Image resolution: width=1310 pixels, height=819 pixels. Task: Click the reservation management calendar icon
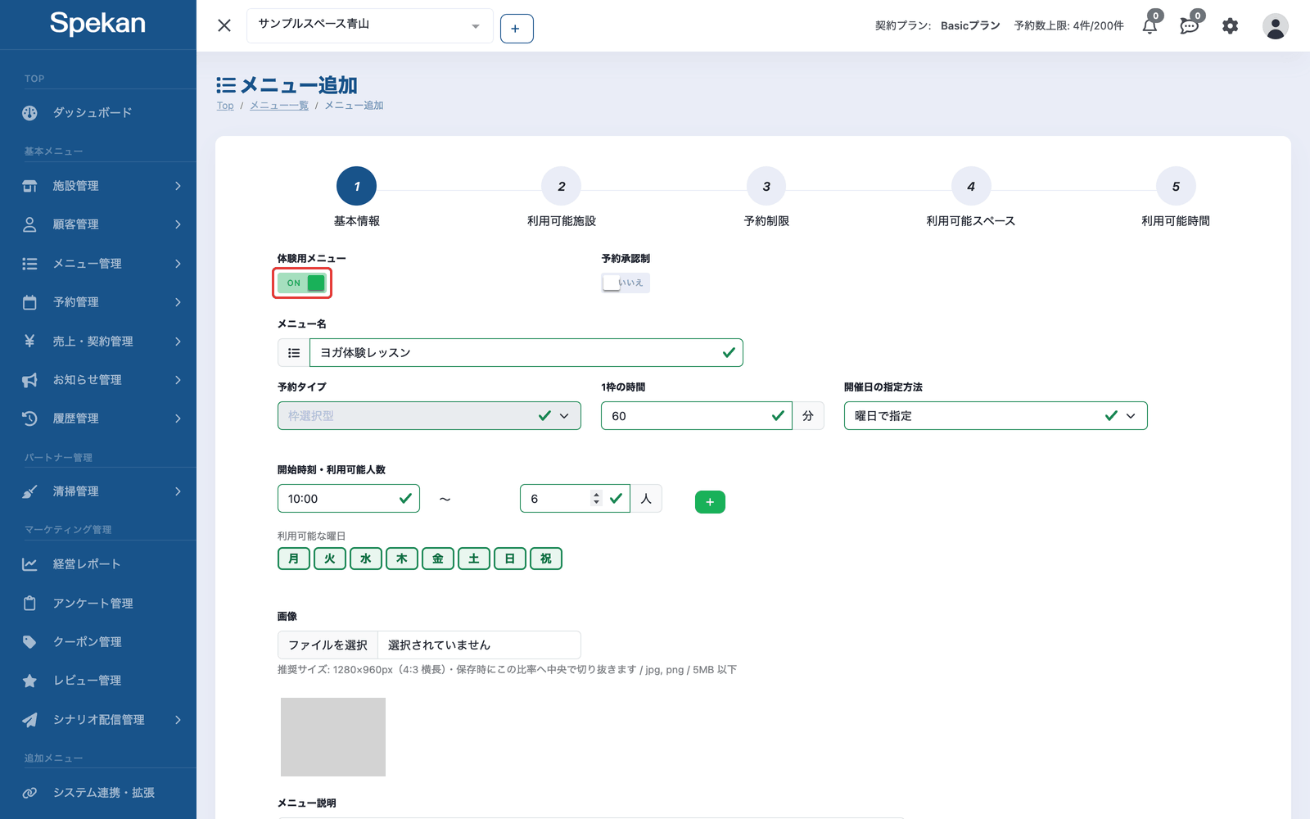pos(29,302)
